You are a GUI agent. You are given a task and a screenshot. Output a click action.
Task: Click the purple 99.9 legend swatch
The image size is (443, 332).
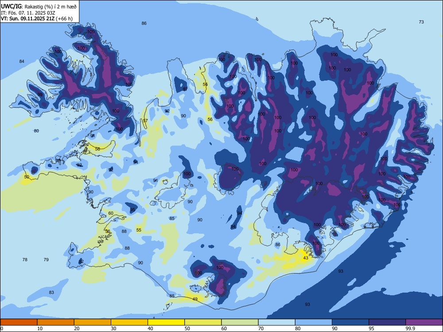click(x=424, y=322)
